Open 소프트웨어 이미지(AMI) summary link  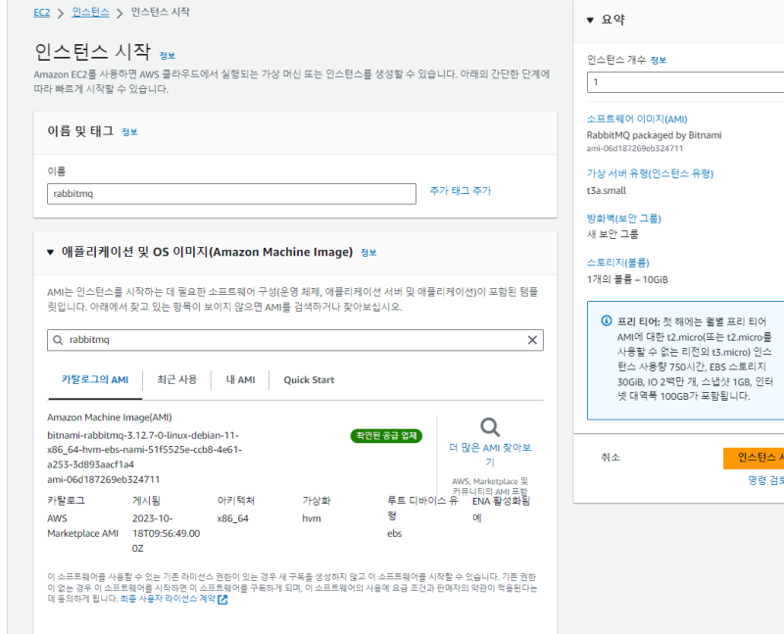coord(637,119)
